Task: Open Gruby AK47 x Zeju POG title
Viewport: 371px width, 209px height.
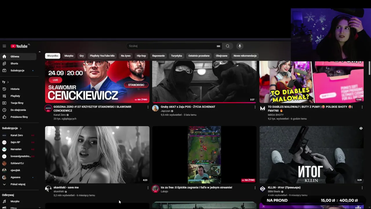Action: pyautogui.click(x=188, y=107)
